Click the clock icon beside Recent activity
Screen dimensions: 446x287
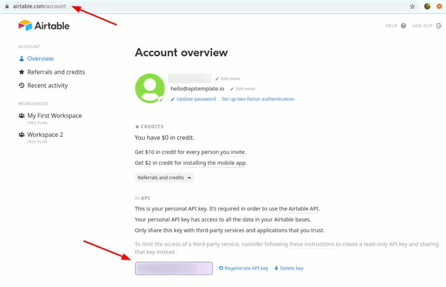pyautogui.click(x=21, y=85)
